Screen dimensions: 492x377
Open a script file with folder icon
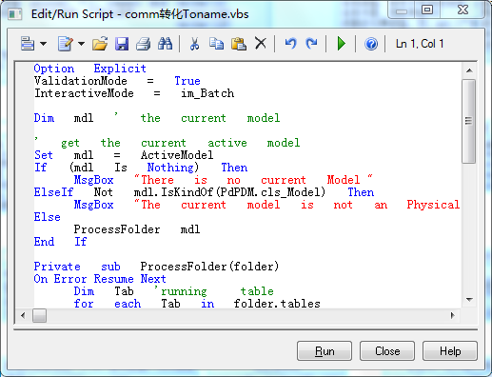100,44
